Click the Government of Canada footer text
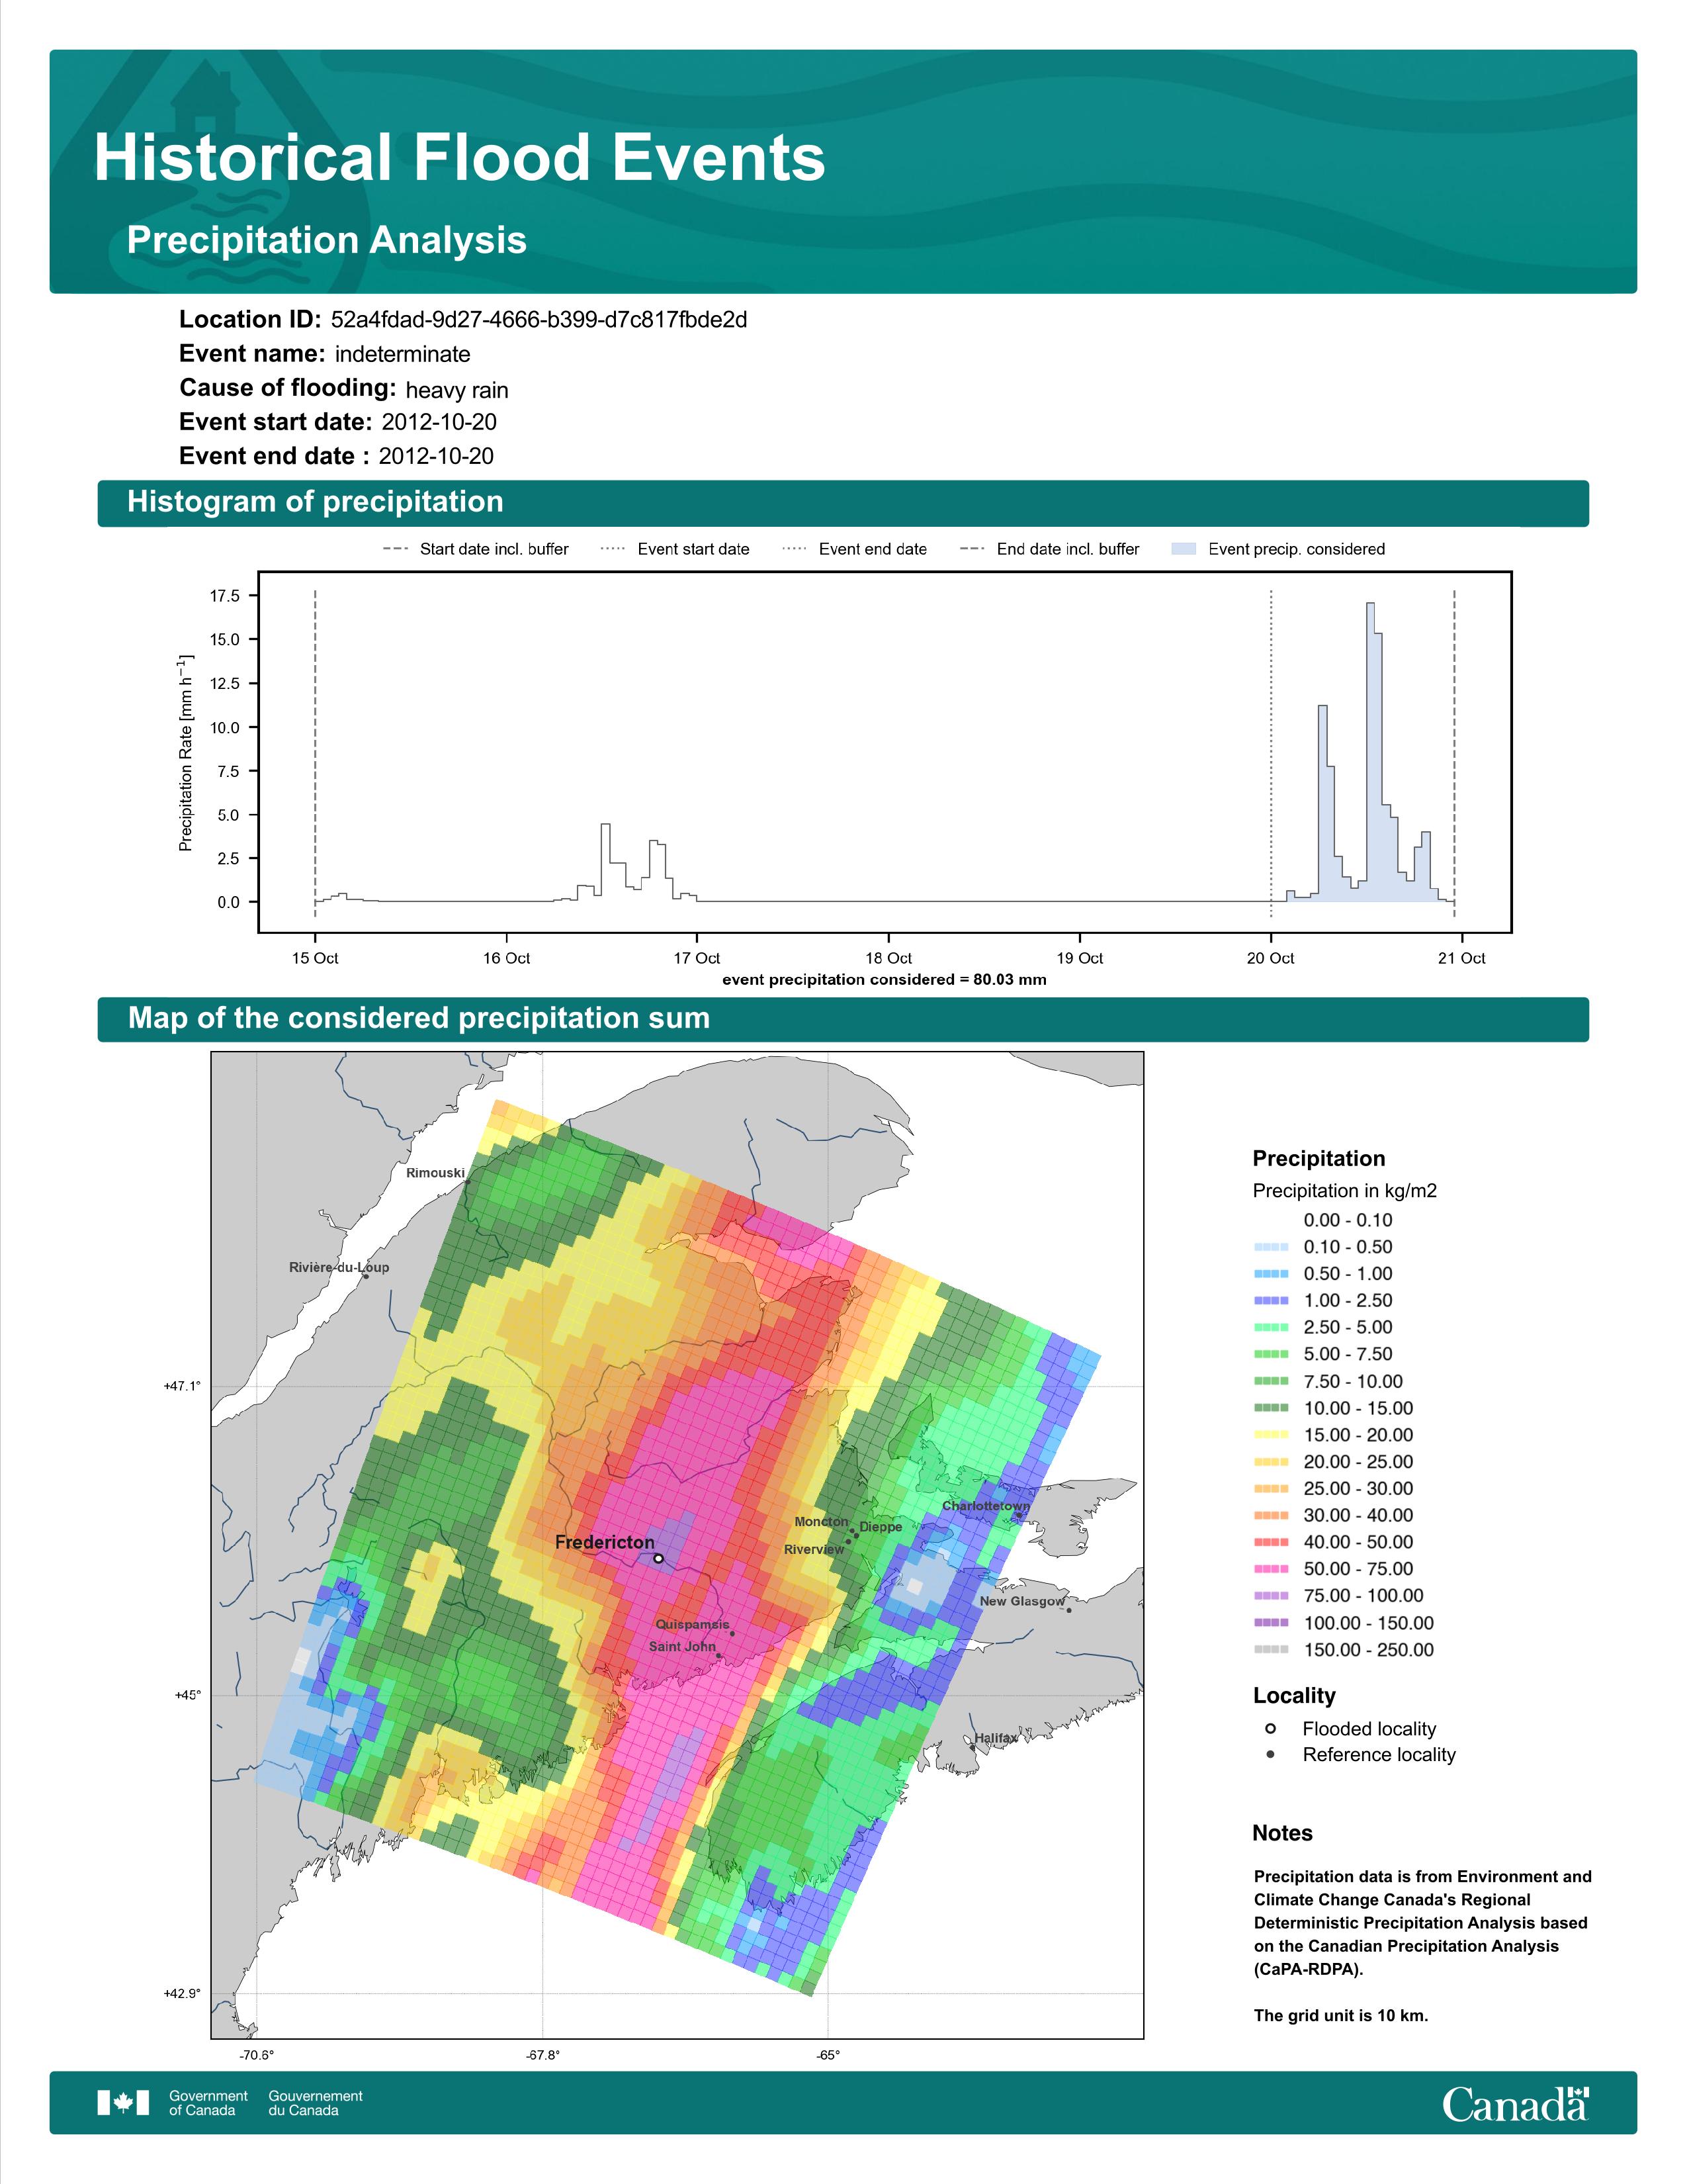The image size is (1687, 2184). tap(208, 2103)
